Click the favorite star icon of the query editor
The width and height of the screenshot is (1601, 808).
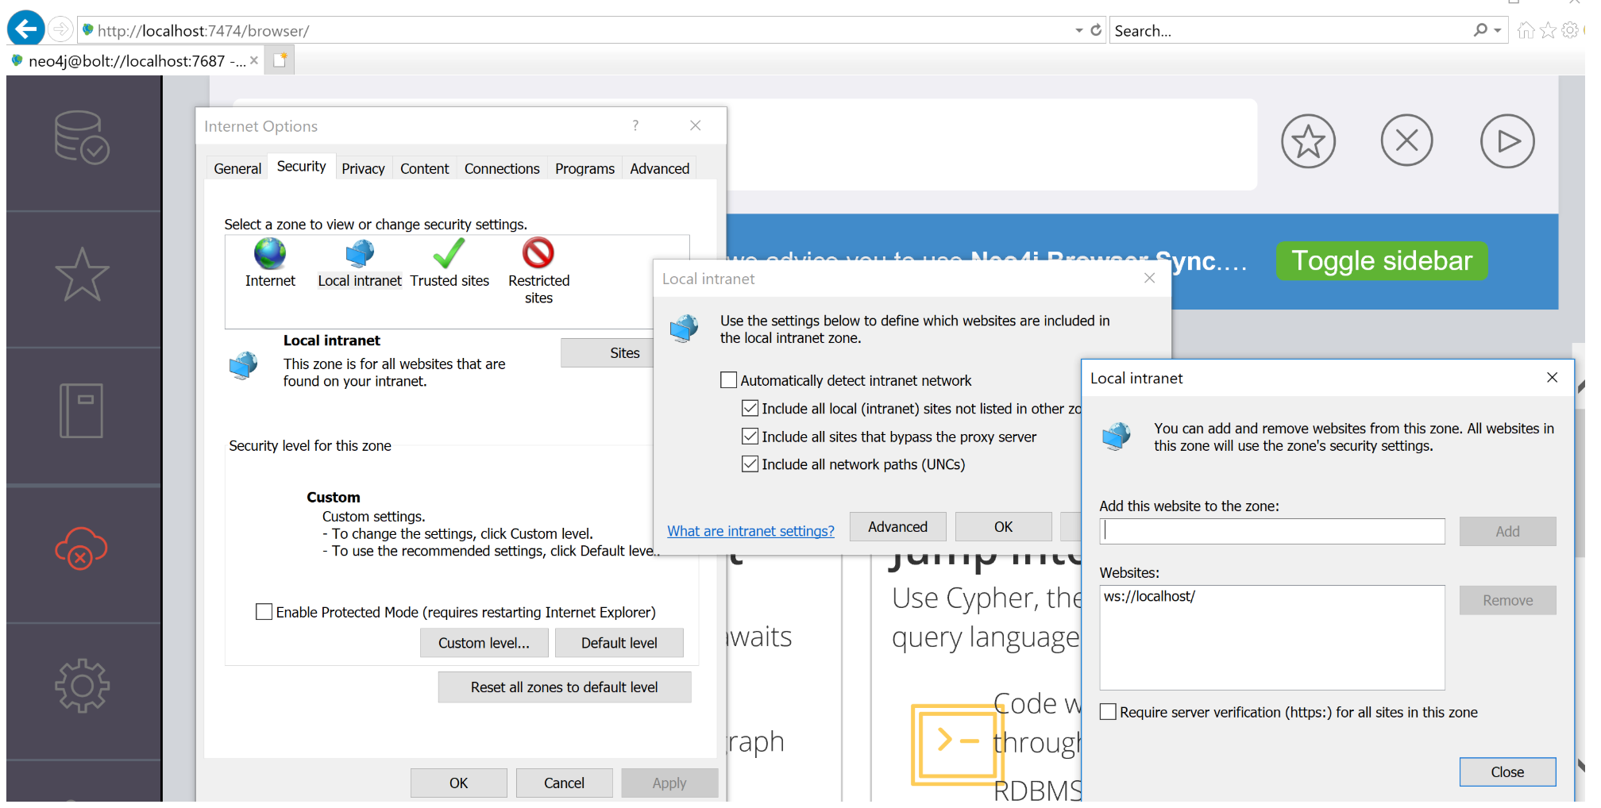pos(1308,141)
